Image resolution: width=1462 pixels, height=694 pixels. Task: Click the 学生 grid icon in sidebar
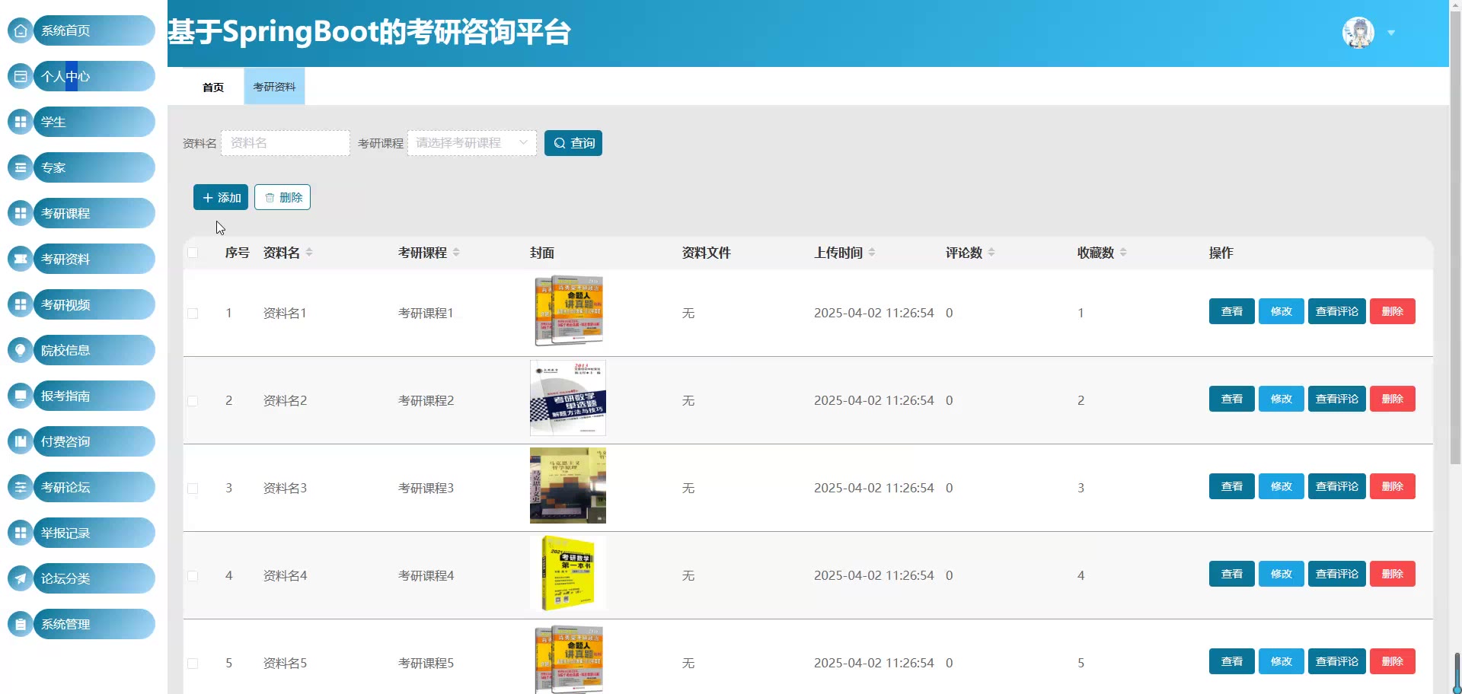point(21,122)
